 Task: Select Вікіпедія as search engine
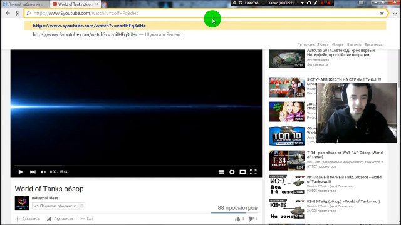[x=354, y=44]
